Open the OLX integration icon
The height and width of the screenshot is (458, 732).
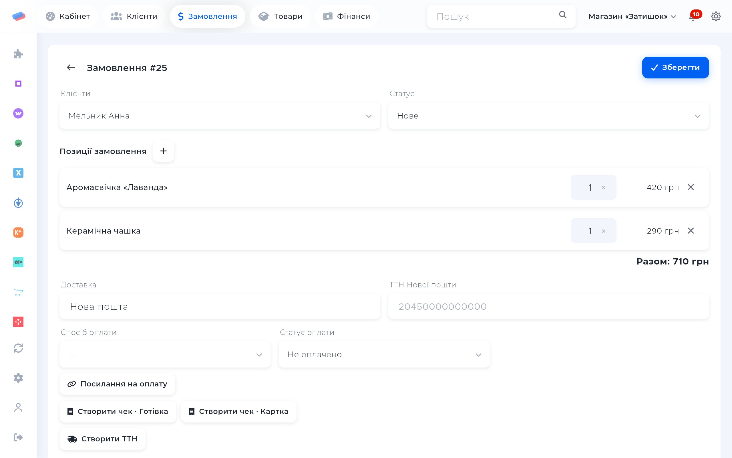(x=18, y=262)
